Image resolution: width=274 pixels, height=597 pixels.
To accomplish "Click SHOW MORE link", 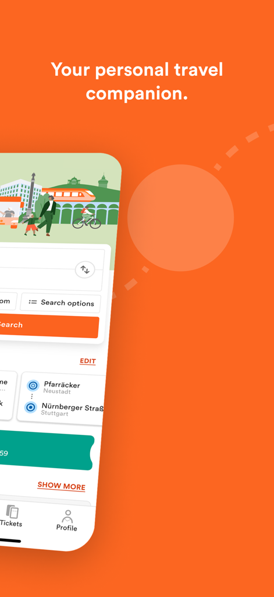I will pyautogui.click(x=61, y=486).
